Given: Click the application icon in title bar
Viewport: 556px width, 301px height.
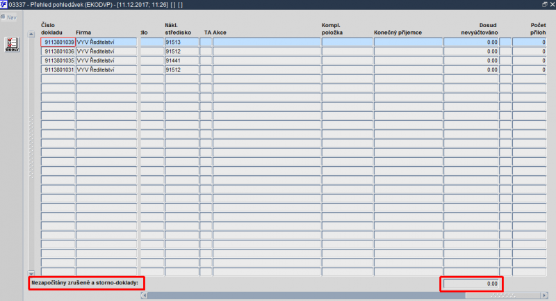Looking at the screenshot, I should coord(3,4).
